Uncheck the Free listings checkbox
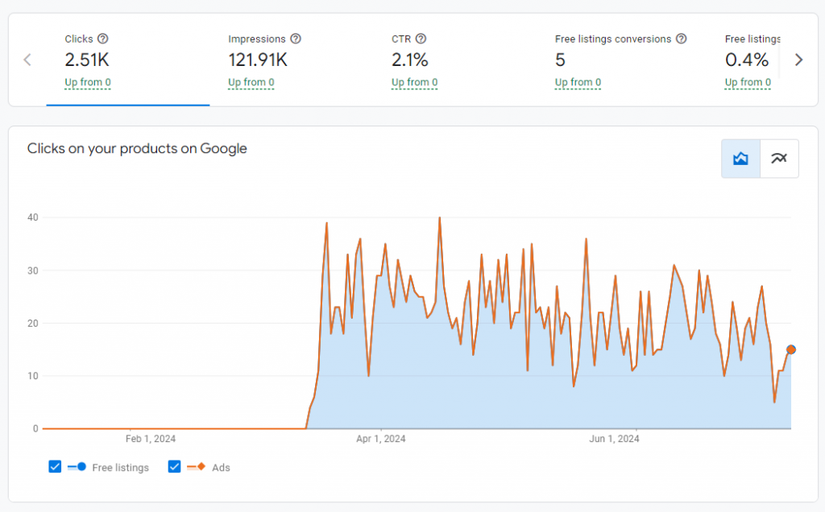The width and height of the screenshot is (825, 512). [x=55, y=467]
